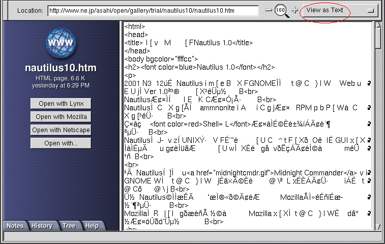Screen dimensions: 385x244
Task: Click the 'Location:' label
Action: (30, 11)
